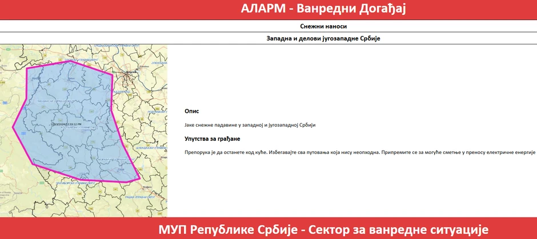
Task: Click the "Опис" section heading
Action: click(192, 111)
